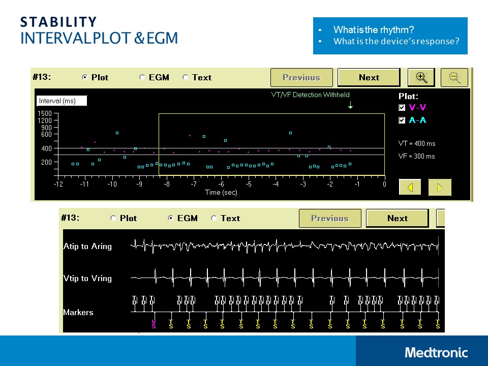Select Plot radio in the lower EGM panel
488x366 pixels.
pos(113,218)
